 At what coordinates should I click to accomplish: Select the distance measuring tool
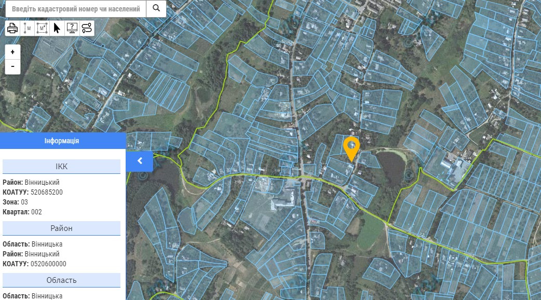click(x=27, y=28)
